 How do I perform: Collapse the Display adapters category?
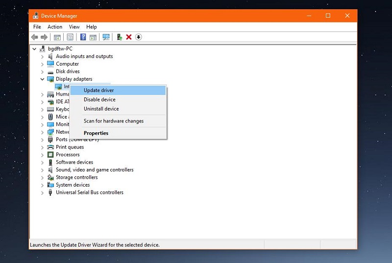tap(42, 79)
